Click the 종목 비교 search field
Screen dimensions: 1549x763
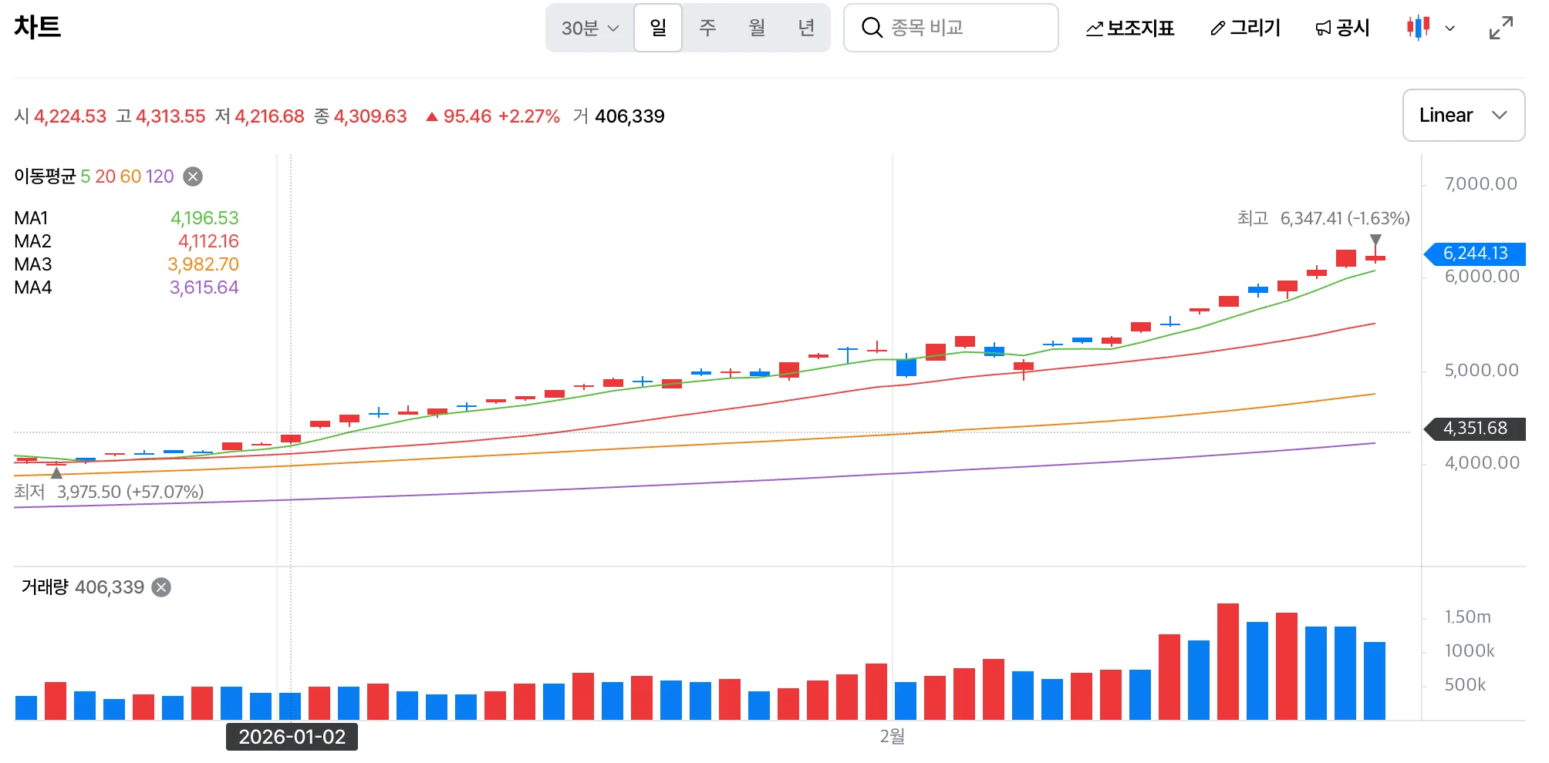tap(950, 28)
